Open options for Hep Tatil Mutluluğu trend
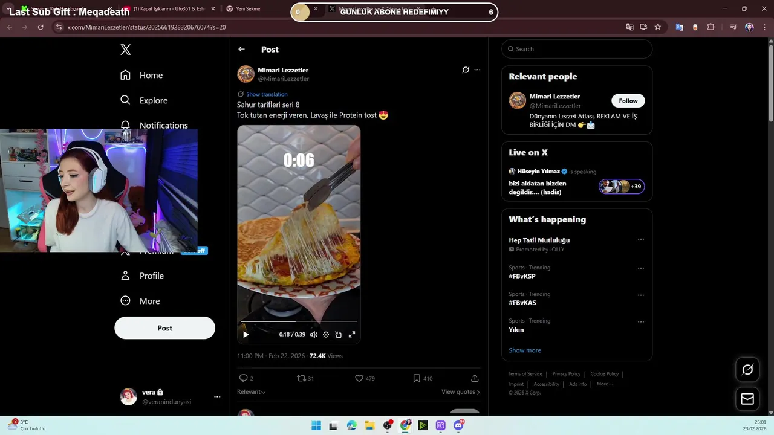 (x=641, y=239)
